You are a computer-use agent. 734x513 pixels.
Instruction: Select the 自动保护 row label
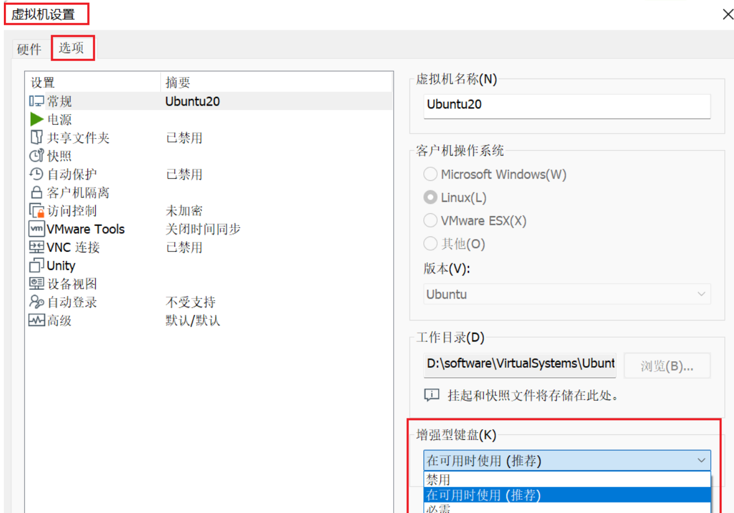click(72, 174)
